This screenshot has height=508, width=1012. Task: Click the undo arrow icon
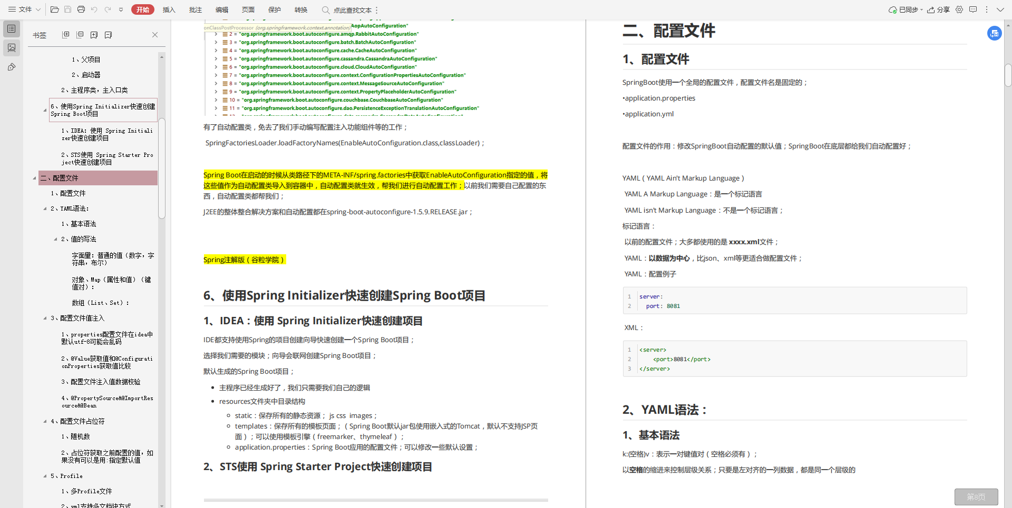pyautogui.click(x=94, y=9)
